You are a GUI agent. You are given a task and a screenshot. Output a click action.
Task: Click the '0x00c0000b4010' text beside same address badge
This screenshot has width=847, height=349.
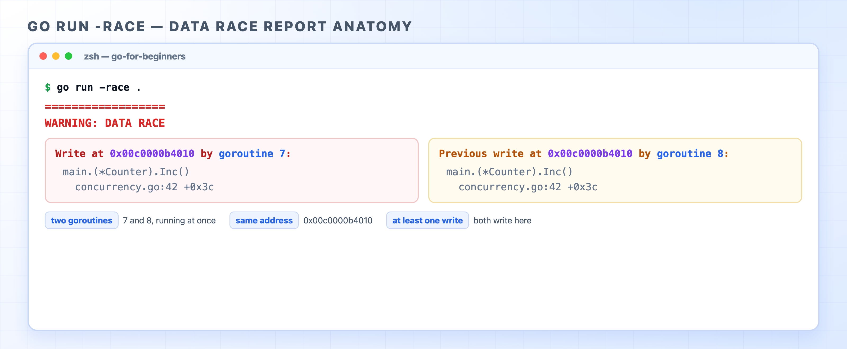[338, 221]
